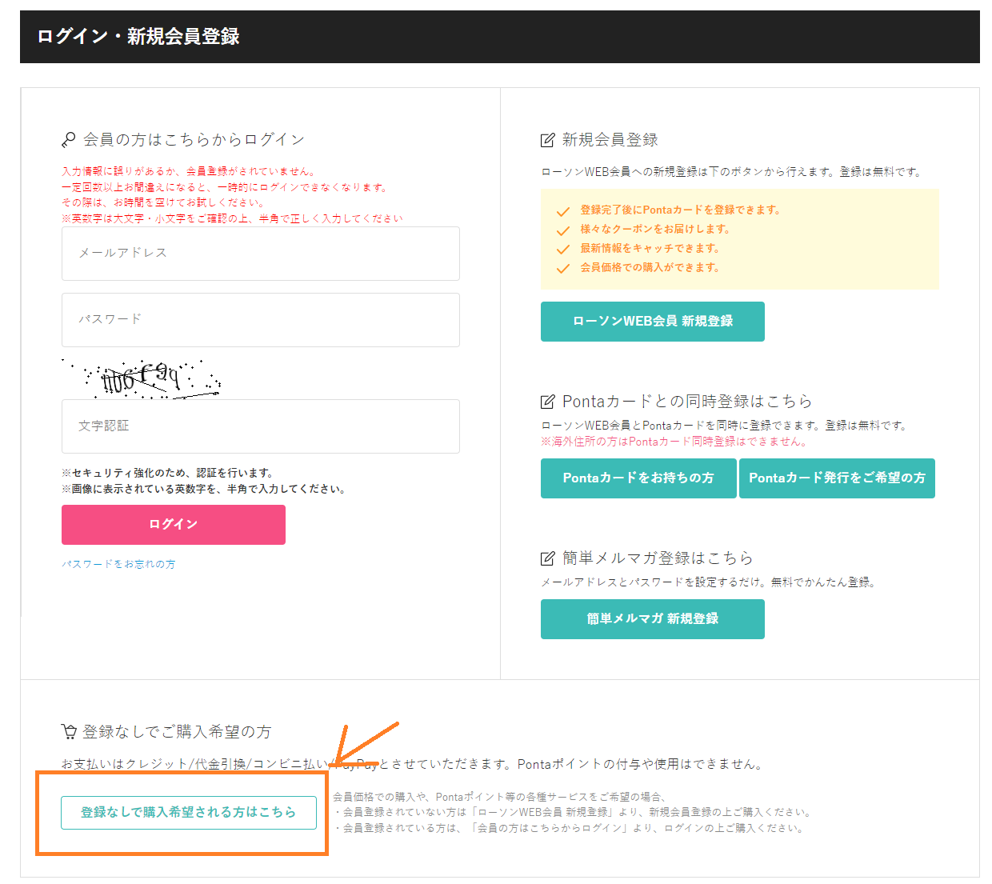Click the pencil icon beside 簡単メルマガ登録はこちら
The image size is (992, 884).
point(548,558)
